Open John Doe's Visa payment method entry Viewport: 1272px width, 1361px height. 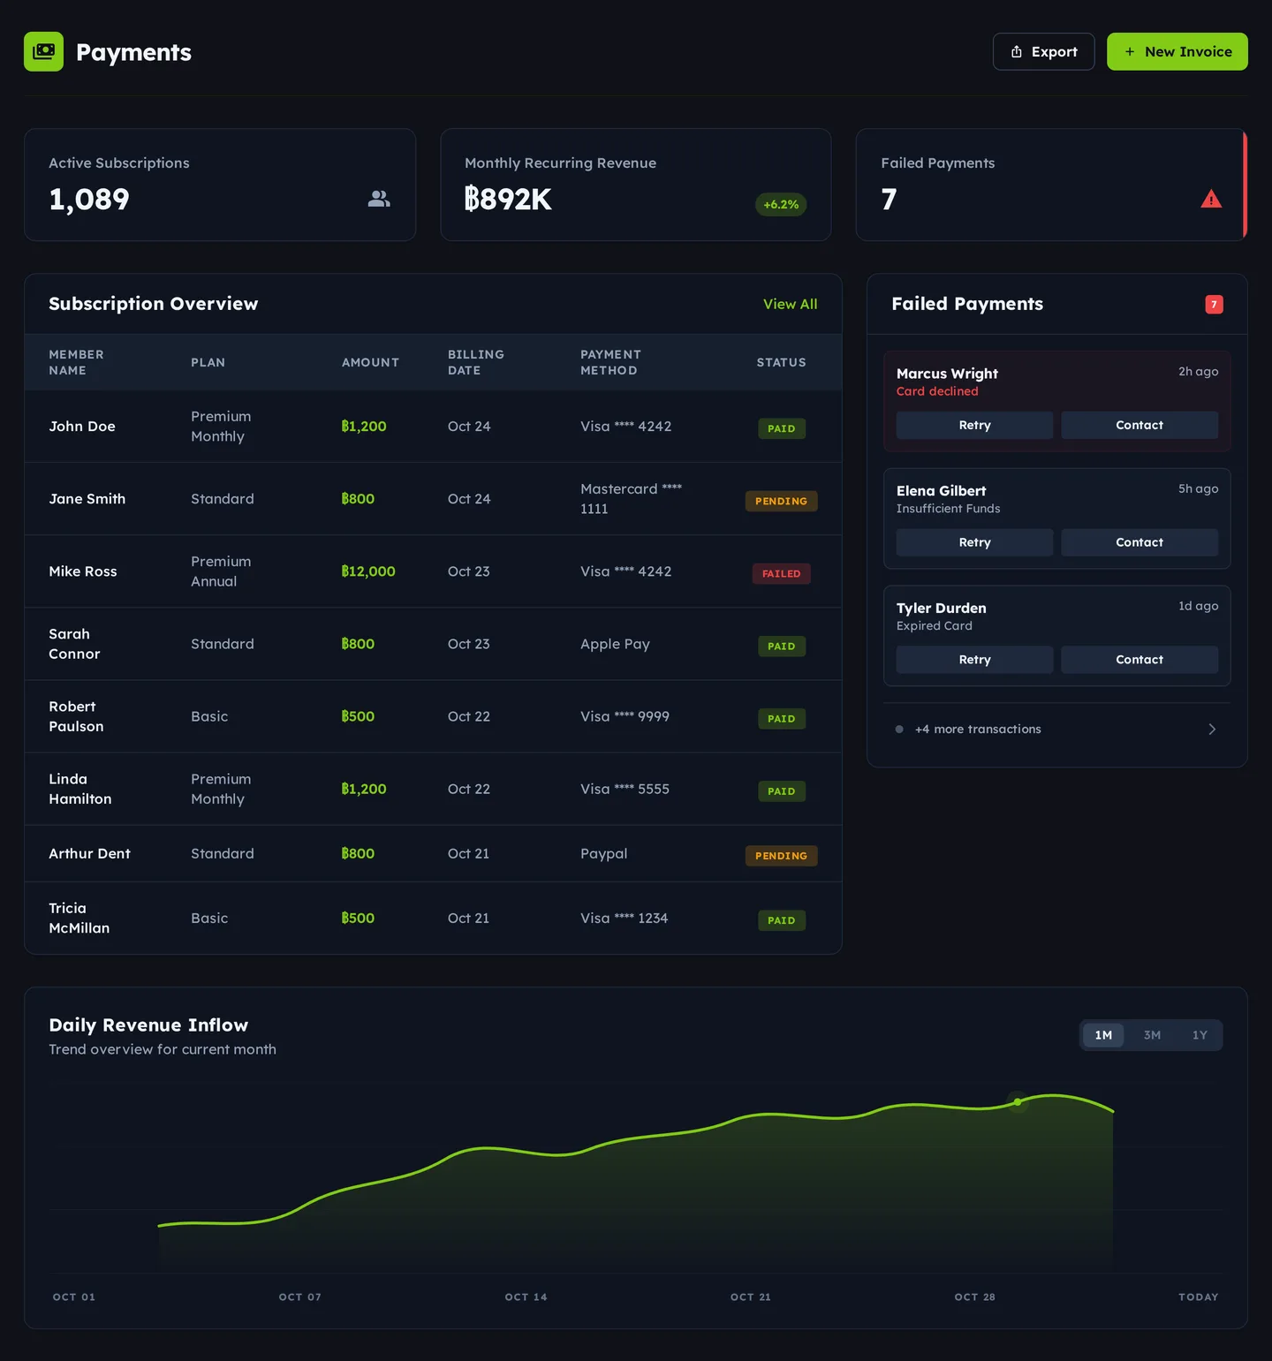pos(626,426)
